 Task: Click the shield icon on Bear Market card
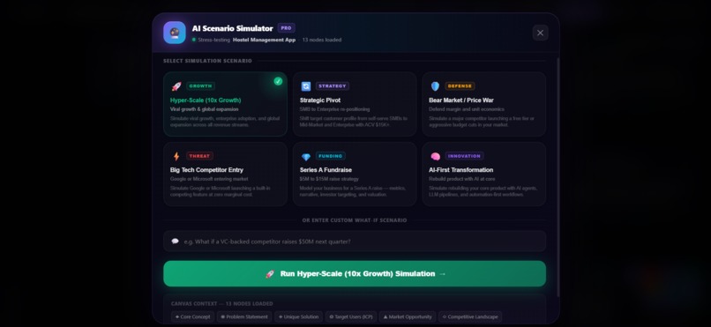435,86
